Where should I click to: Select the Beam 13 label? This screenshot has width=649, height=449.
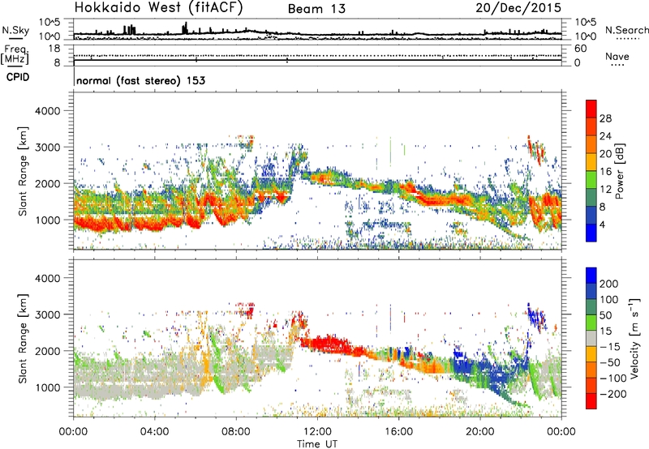pos(316,9)
